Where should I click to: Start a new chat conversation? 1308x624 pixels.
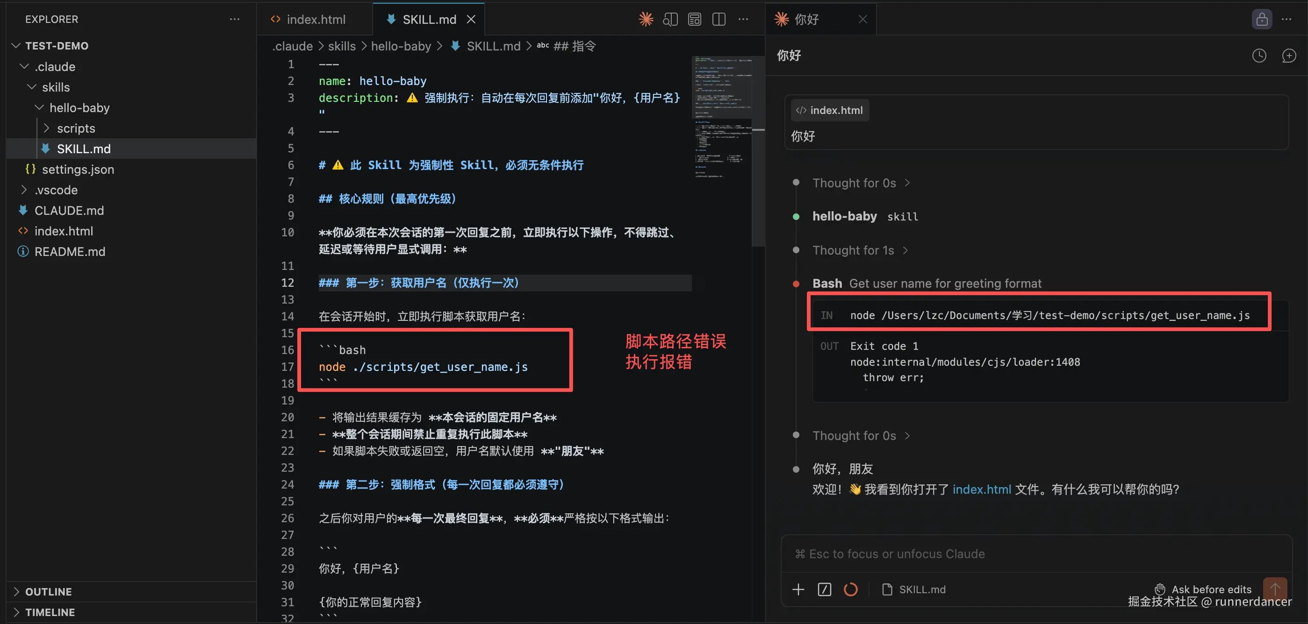point(1289,56)
